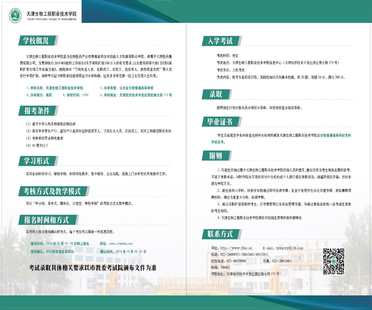Viewport: 372px width, 310px height.
Task: Click the 现场确认：户口所在地区县招办 entry
Action: 52,251
